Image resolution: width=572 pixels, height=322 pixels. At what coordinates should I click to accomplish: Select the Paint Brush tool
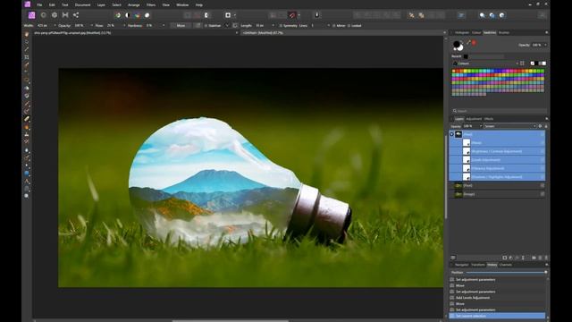(x=27, y=104)
